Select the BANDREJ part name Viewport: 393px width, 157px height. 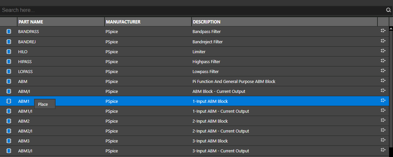point(27,42)
